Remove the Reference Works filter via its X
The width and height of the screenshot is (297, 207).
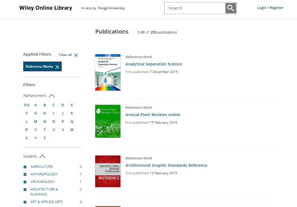click(57, 67)
